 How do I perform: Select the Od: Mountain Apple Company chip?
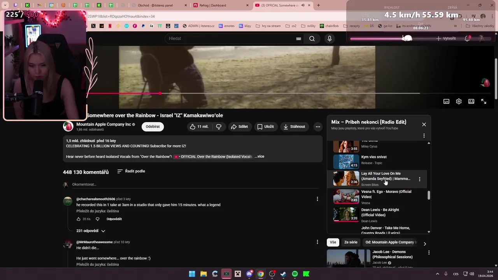tap(390, 242)
